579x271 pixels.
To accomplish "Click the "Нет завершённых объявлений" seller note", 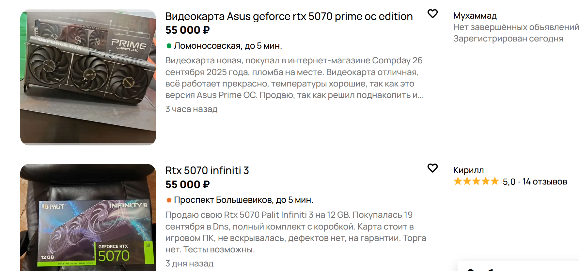I will [x=516, y=27].
